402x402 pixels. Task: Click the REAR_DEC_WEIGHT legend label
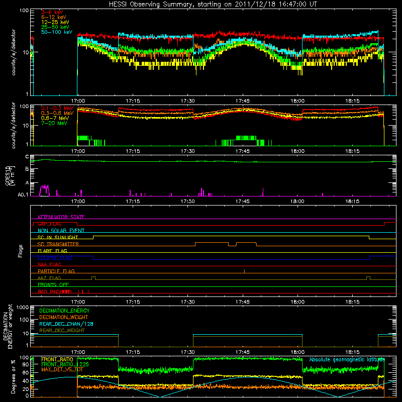[62, 331]
